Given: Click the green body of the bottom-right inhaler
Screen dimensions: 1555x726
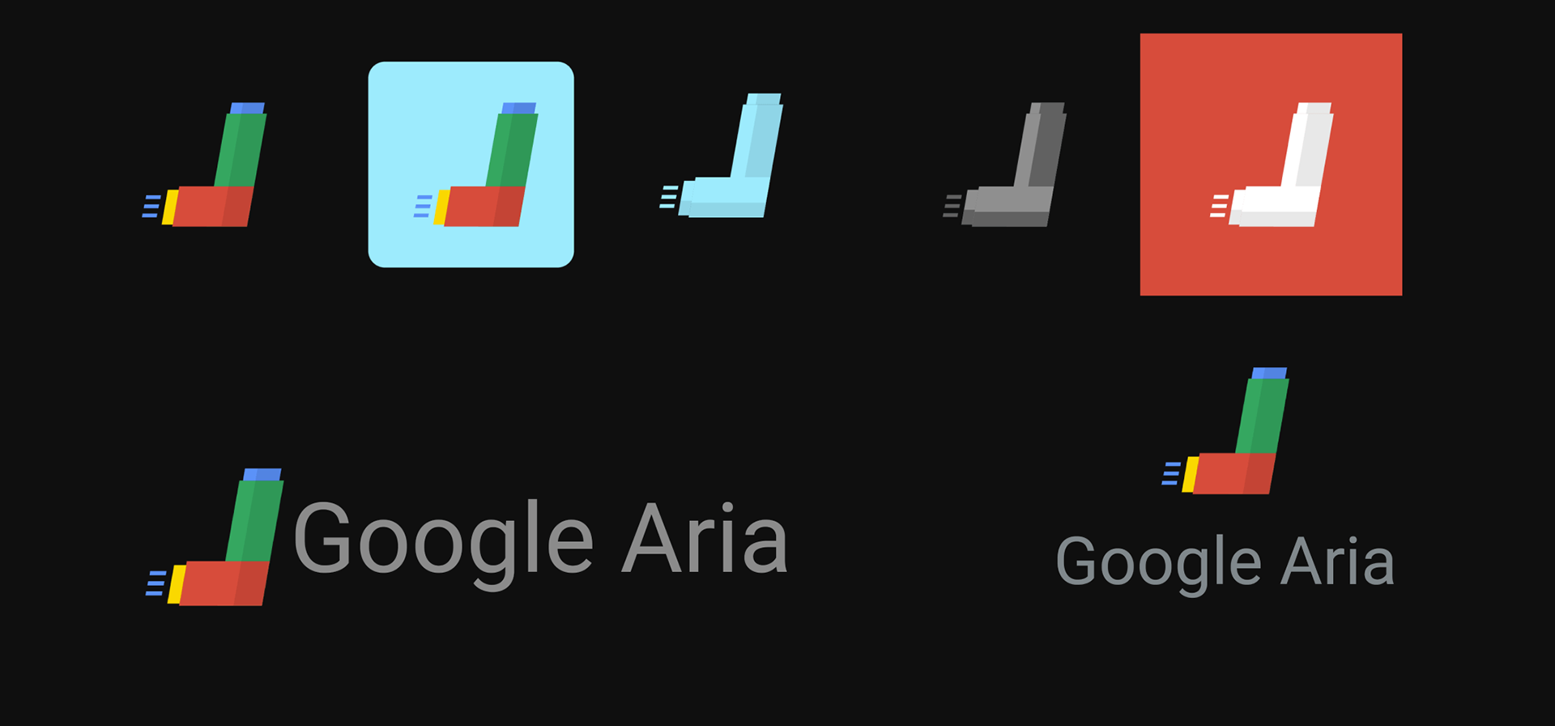Looking at the screenshot, I should 1262,416.
